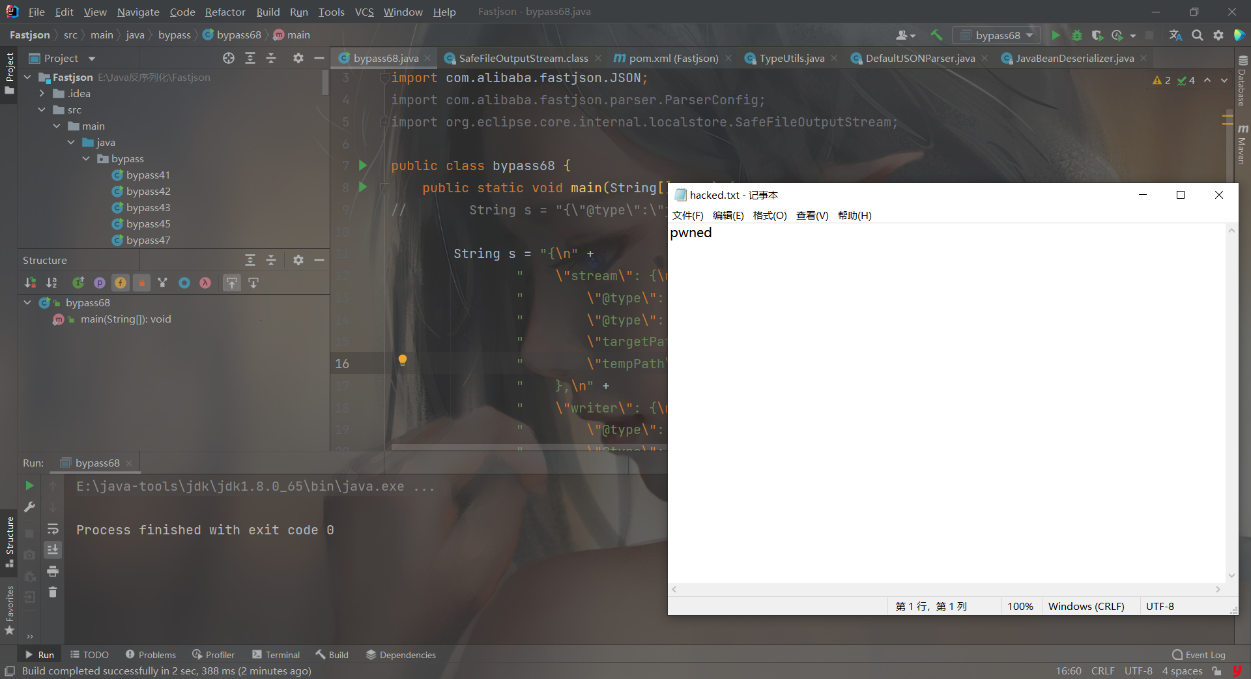
Task: Collapse the Fastjson root tree node
Action: pyautogui.click(x=27, y=77)
